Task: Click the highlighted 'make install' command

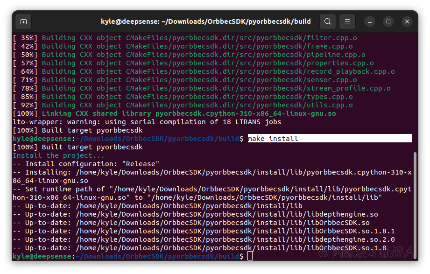Action: click(x=330, y=139)
